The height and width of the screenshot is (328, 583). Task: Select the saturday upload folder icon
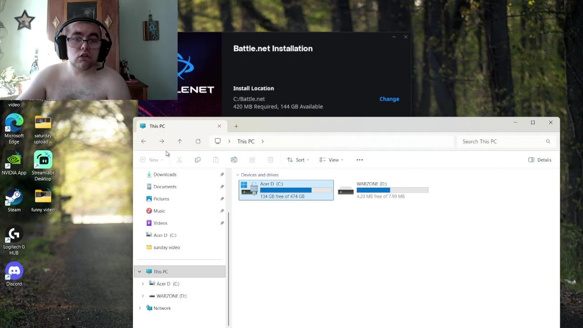point(43,129)
